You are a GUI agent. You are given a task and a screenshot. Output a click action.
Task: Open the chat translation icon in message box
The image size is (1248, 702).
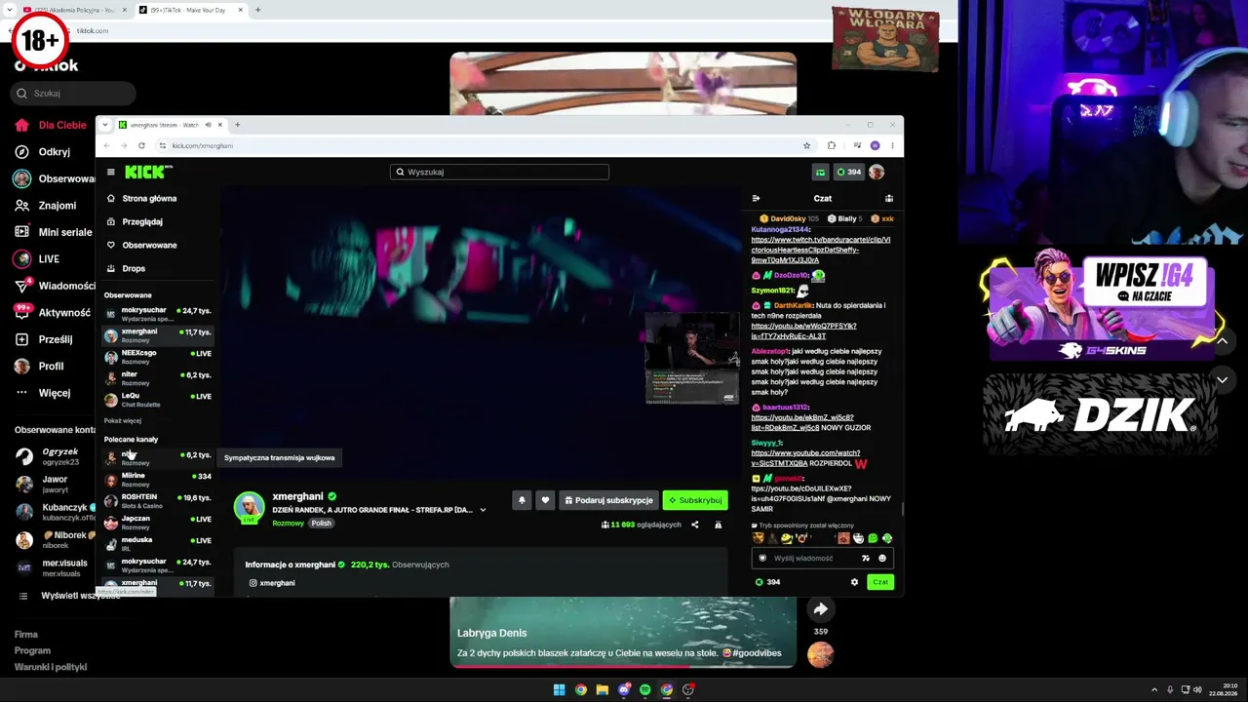coord(865,558)
